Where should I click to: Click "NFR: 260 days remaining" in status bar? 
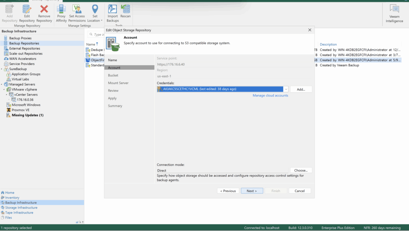[x=382, y=228]
